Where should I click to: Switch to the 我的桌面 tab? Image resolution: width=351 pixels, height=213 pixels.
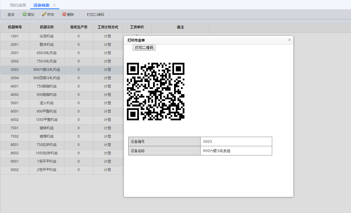(18, 5)
